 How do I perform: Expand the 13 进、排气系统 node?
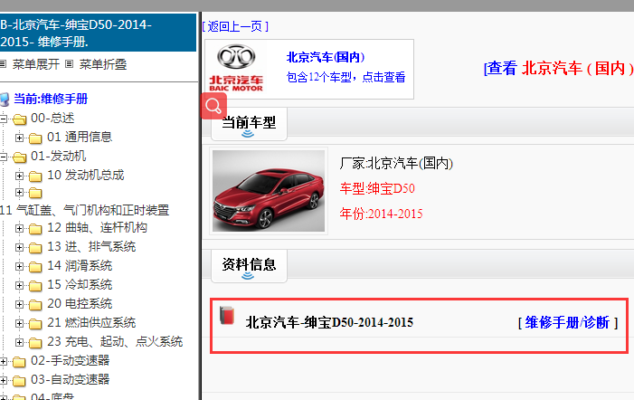(x=19, y=247)
